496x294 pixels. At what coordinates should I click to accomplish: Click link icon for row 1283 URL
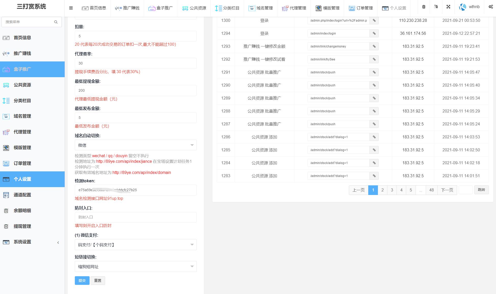[374, 176]
